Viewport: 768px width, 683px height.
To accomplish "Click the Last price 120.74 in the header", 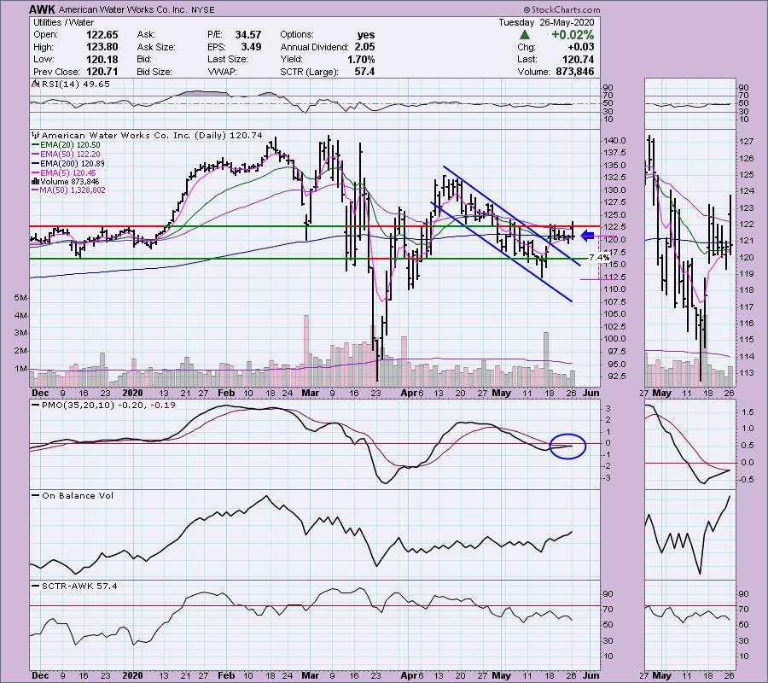I will [x=579, y=59].
